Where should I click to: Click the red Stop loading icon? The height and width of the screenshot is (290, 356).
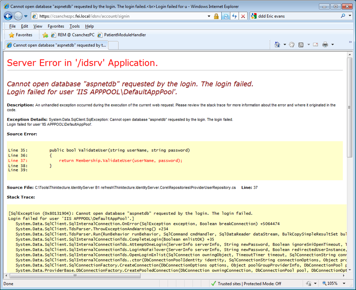pos(243,16)
